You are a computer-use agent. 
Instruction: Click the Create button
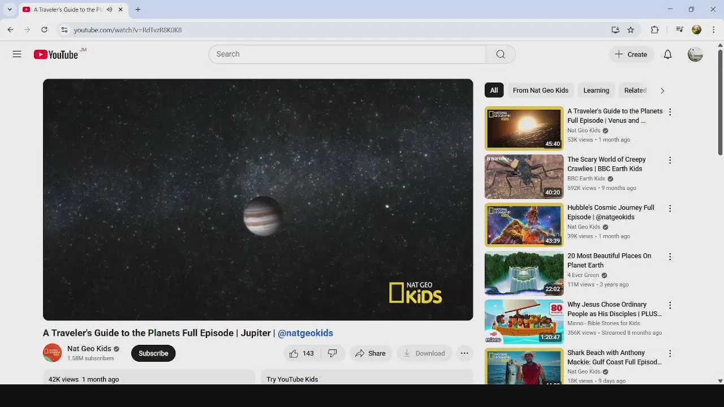[x=631, y=54]
